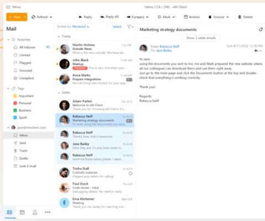Click recipient link Jane Bailey
Image resolution: width=265 pixels, height=221 pixels.
pyautogui.click(x=164, y=50)
